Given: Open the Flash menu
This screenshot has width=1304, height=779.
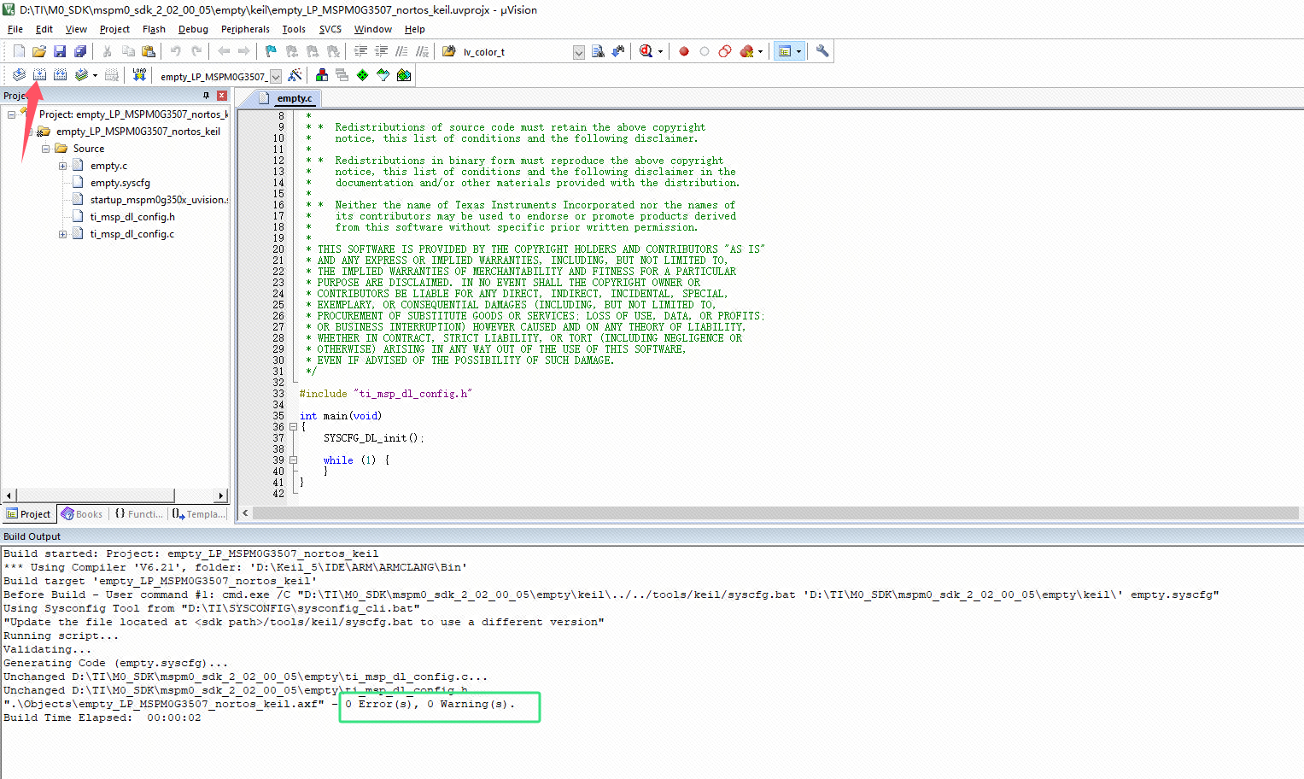Looking at the screenshot, I should [x=154, y=29].
